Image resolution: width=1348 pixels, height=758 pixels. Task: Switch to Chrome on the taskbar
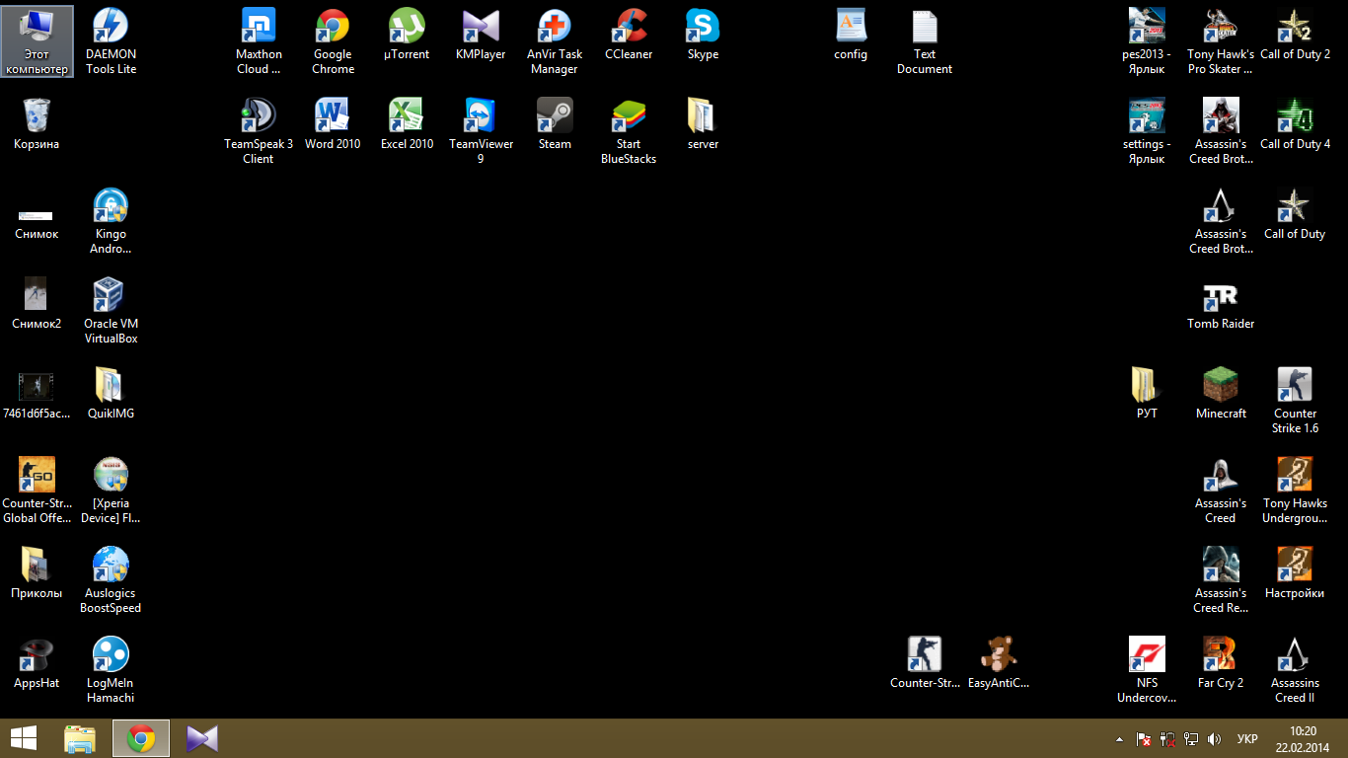tap(141, 738)
